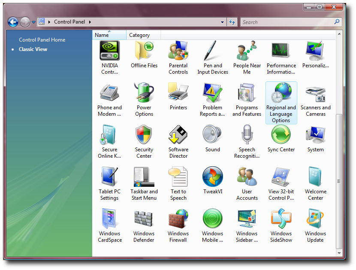356x270 pixels.
Task: Open the System icon
Action: (316, 138)
